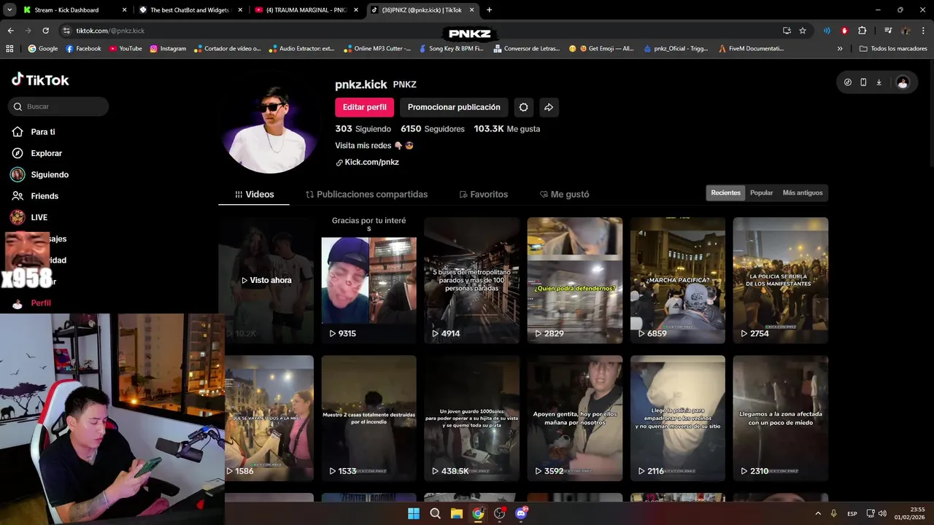
Task: Open the Chrome tab search dropdown
Action: pos(9,10)
